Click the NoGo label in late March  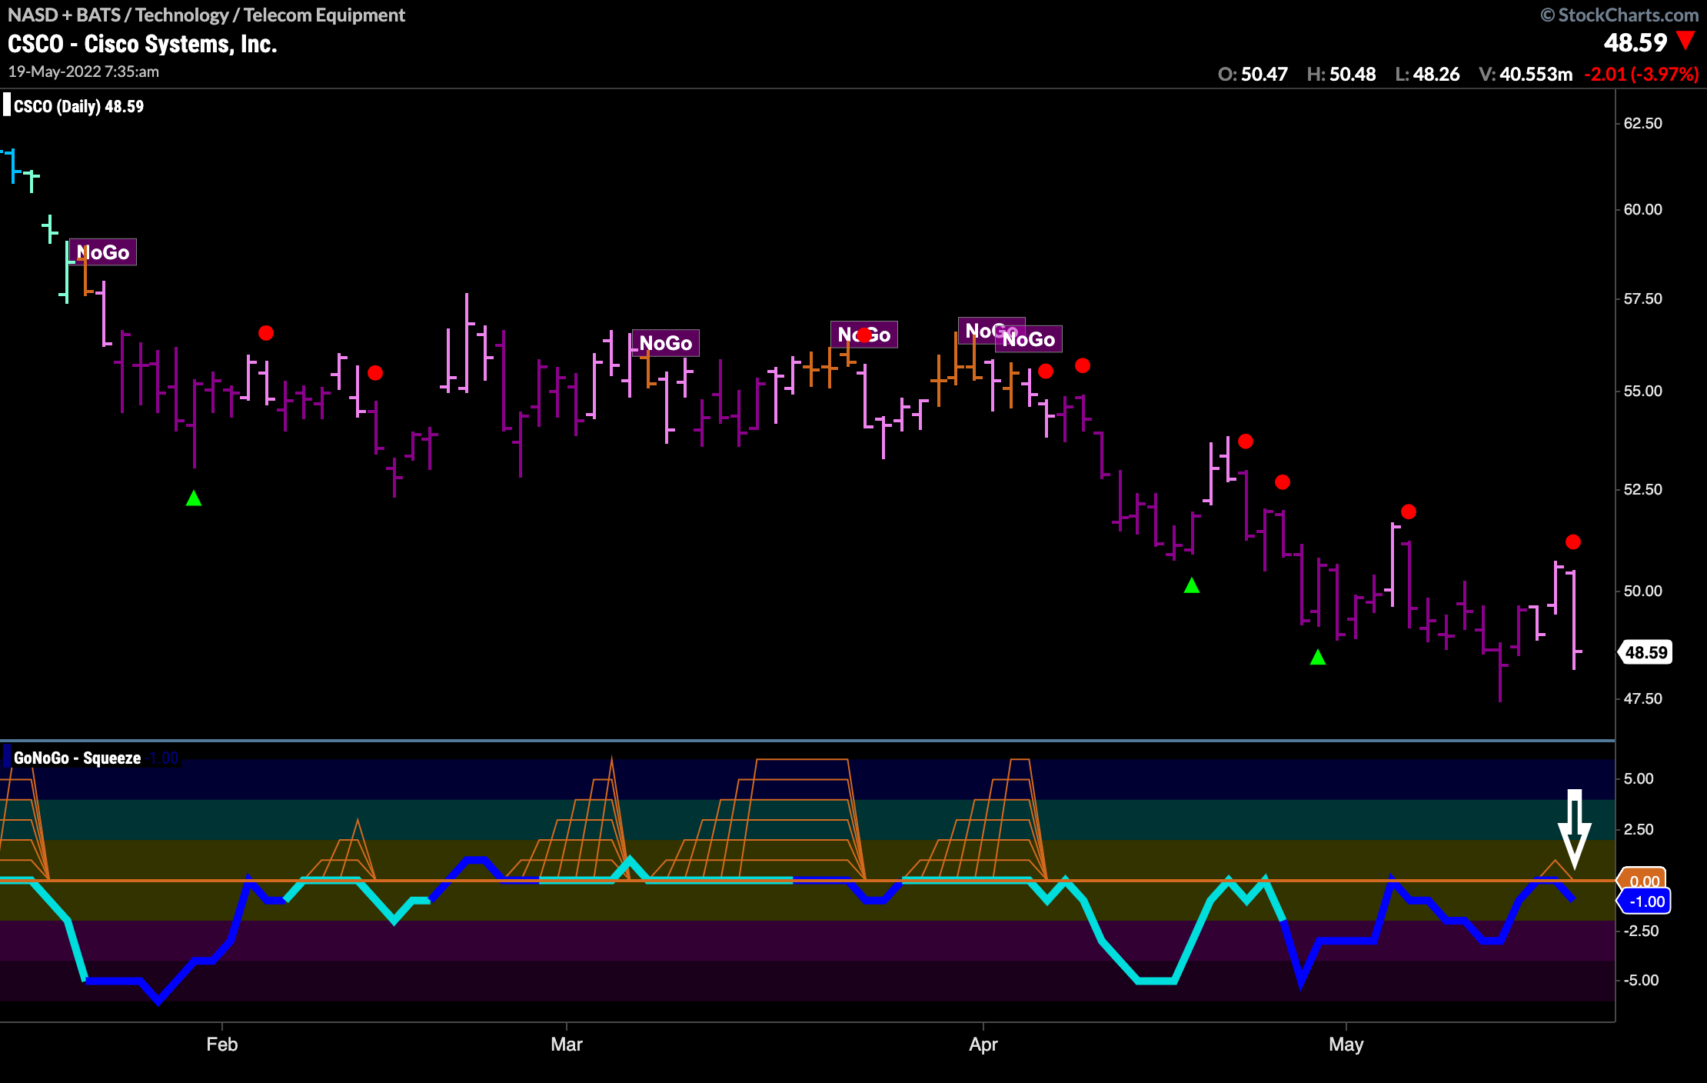pyautogui.click(x=864, y=335)
